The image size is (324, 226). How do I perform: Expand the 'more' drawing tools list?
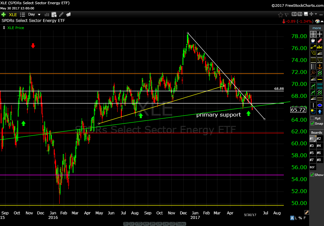317,28
